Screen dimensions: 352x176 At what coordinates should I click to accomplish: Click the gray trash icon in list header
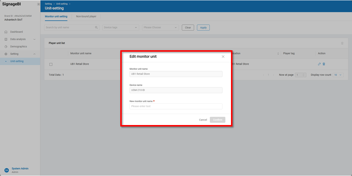click(342, 43)
